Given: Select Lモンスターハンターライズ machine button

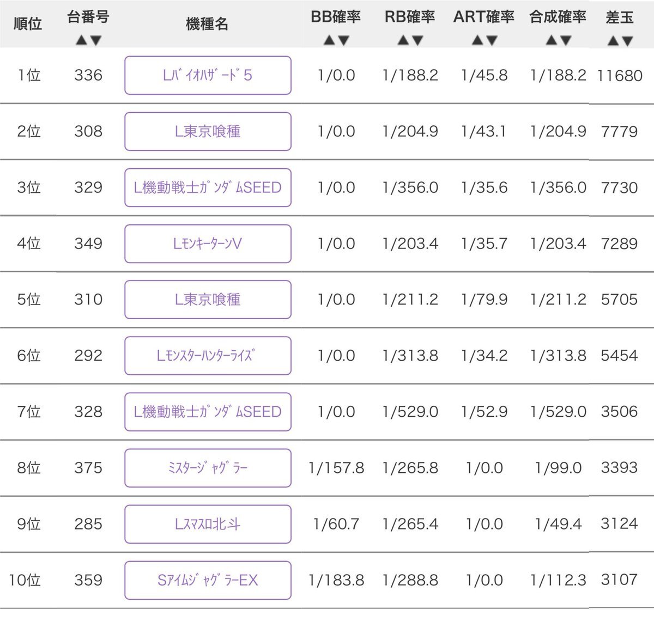Looking at the screenshot, I should 208,356.
